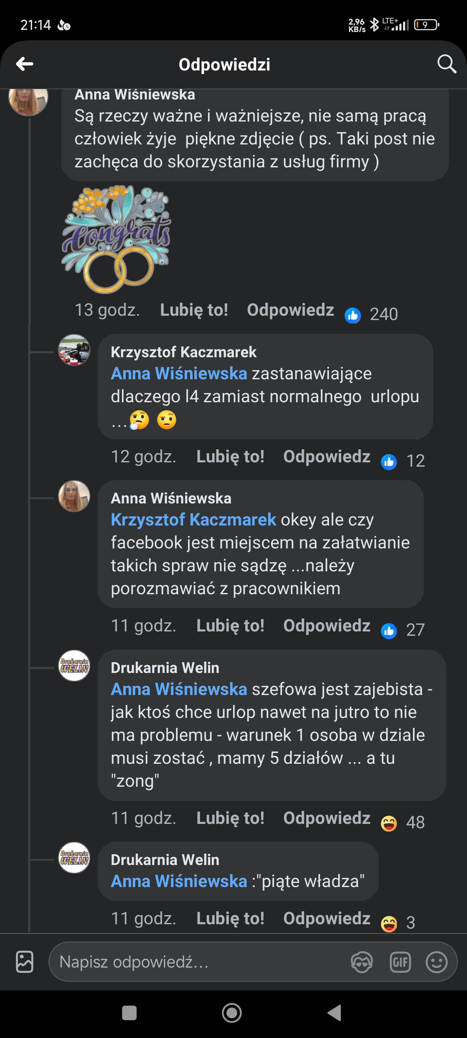This screenshot has width=467, height=1038.
Task: Open search with the magnifier icon
Action: (x=447, y=64)
